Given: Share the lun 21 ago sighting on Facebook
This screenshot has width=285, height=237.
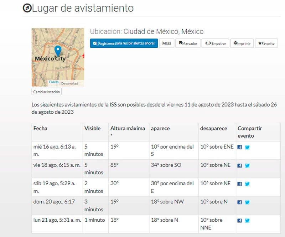Looking at the screenshot, I should coord(239,221).
